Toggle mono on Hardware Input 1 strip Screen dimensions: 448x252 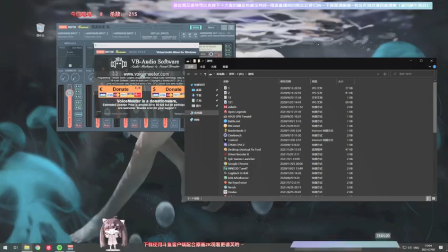[x=78, y=114]
